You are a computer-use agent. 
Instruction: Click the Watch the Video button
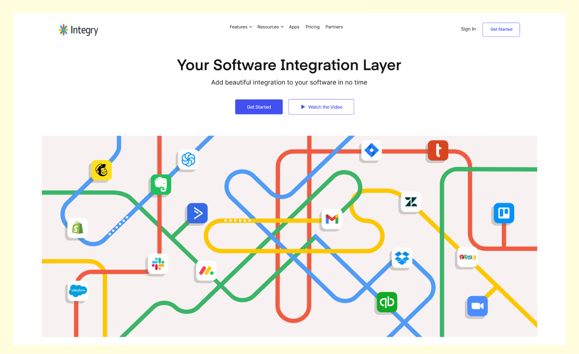click(x=321, y=107)
